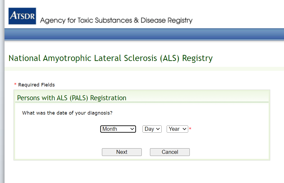Open the Year dropdown
This screenshot has height=183, width=284.
click(177, 129)
